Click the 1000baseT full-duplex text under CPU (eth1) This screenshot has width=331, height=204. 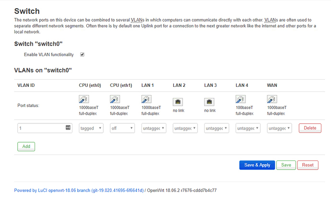point(120,110)
